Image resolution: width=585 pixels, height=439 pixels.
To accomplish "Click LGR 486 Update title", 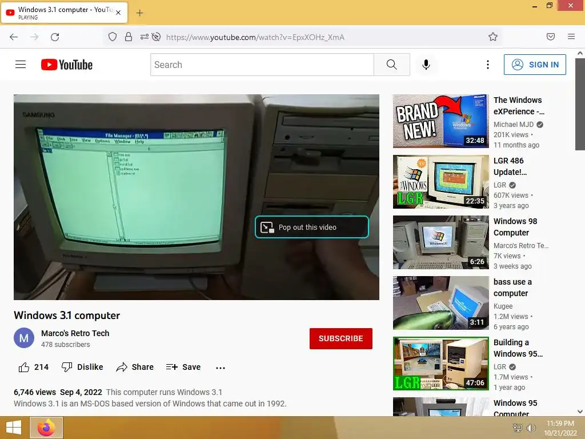I will (510, 166).
